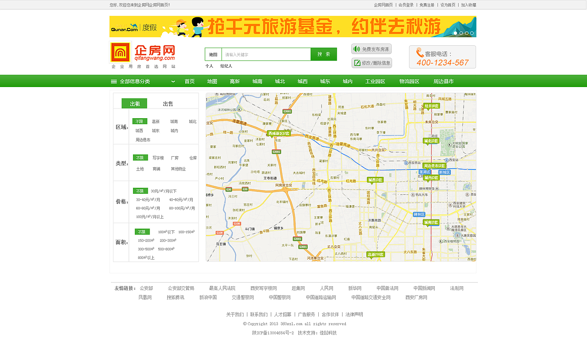Click the speaker icon on 免费发布房源

point(356,49)
